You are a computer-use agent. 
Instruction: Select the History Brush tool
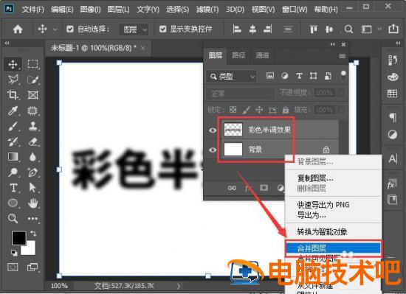tap(13, 141)
